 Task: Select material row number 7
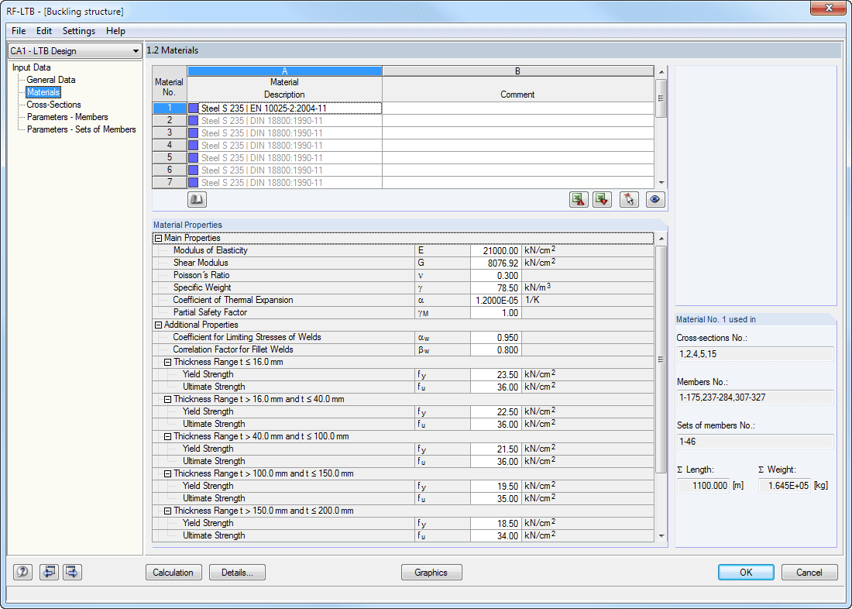[170, 182]
